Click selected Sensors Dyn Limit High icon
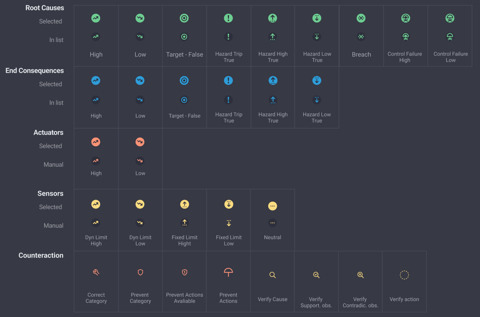The width and height of the screenshot is (480, 317). (96, 204)
